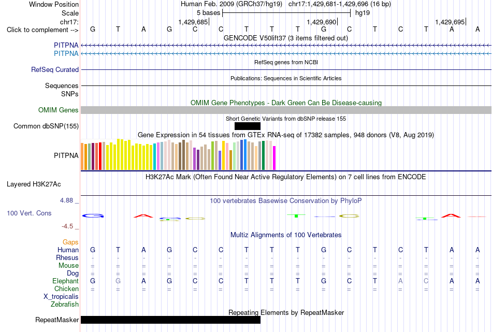Select the X_tropicalis species row label

[61, 297]
